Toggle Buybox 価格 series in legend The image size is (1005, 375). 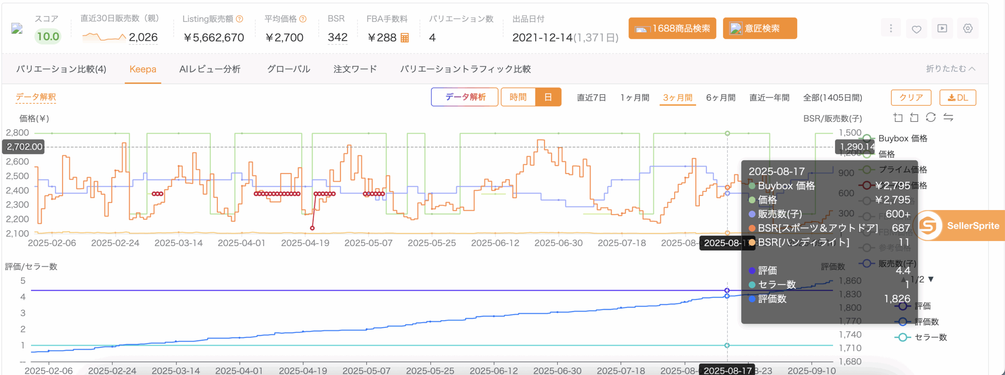pyautogui.click(x=902, y=138)
